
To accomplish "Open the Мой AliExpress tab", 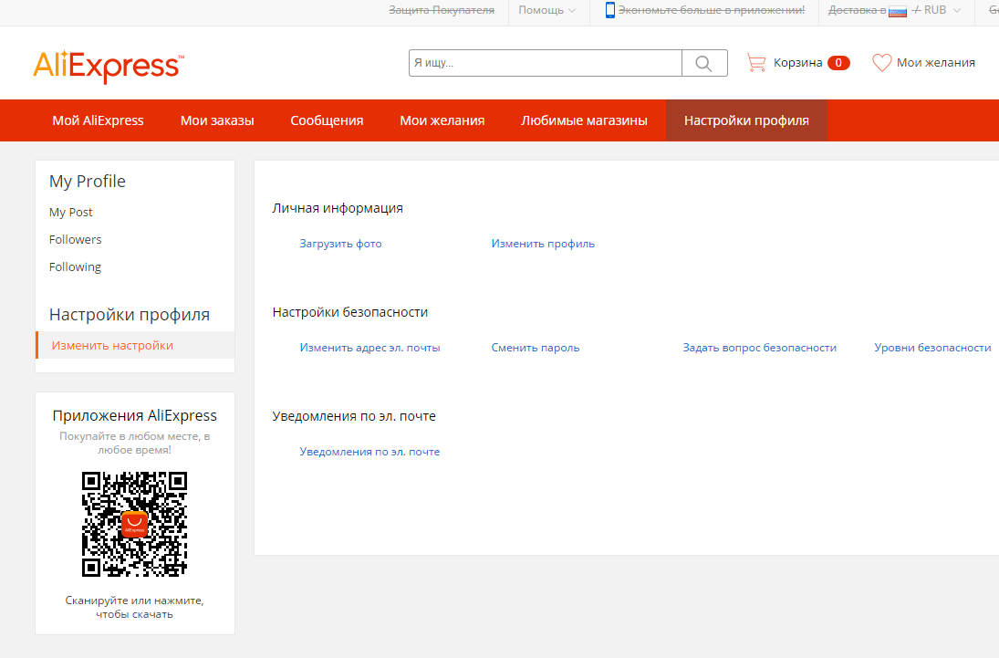I will click(99, 120).
